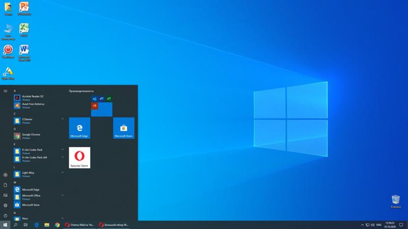Image resolution: width=408 pixels, height=229 pixels.
Task: Jump to letter K app list header
Action: pos(15,144)
